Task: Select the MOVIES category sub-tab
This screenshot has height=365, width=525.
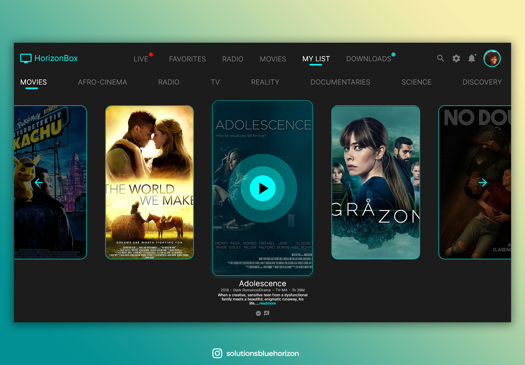Action: 34,82
